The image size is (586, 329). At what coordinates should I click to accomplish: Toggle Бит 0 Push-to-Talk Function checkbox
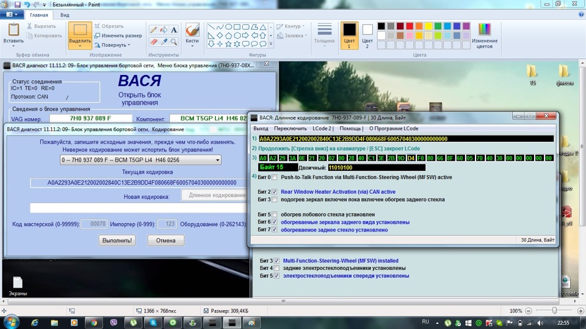point(274,177)
